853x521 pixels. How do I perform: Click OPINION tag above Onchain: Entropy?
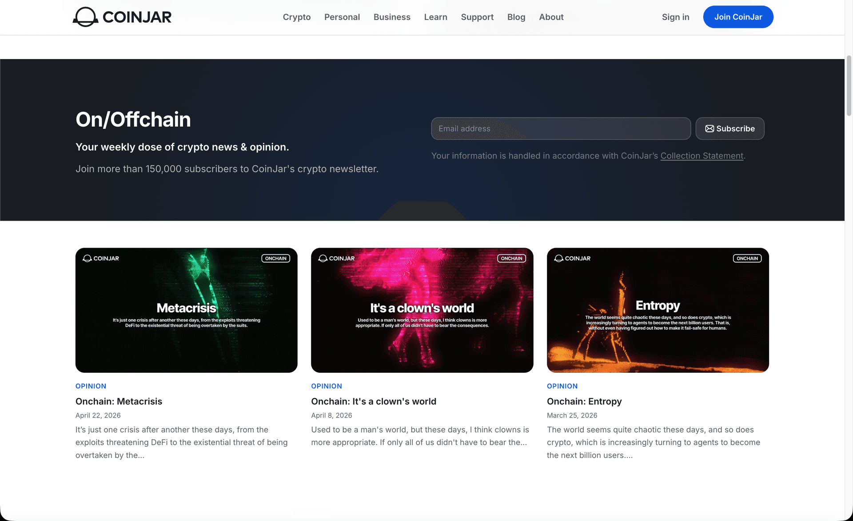click(562, 386)
